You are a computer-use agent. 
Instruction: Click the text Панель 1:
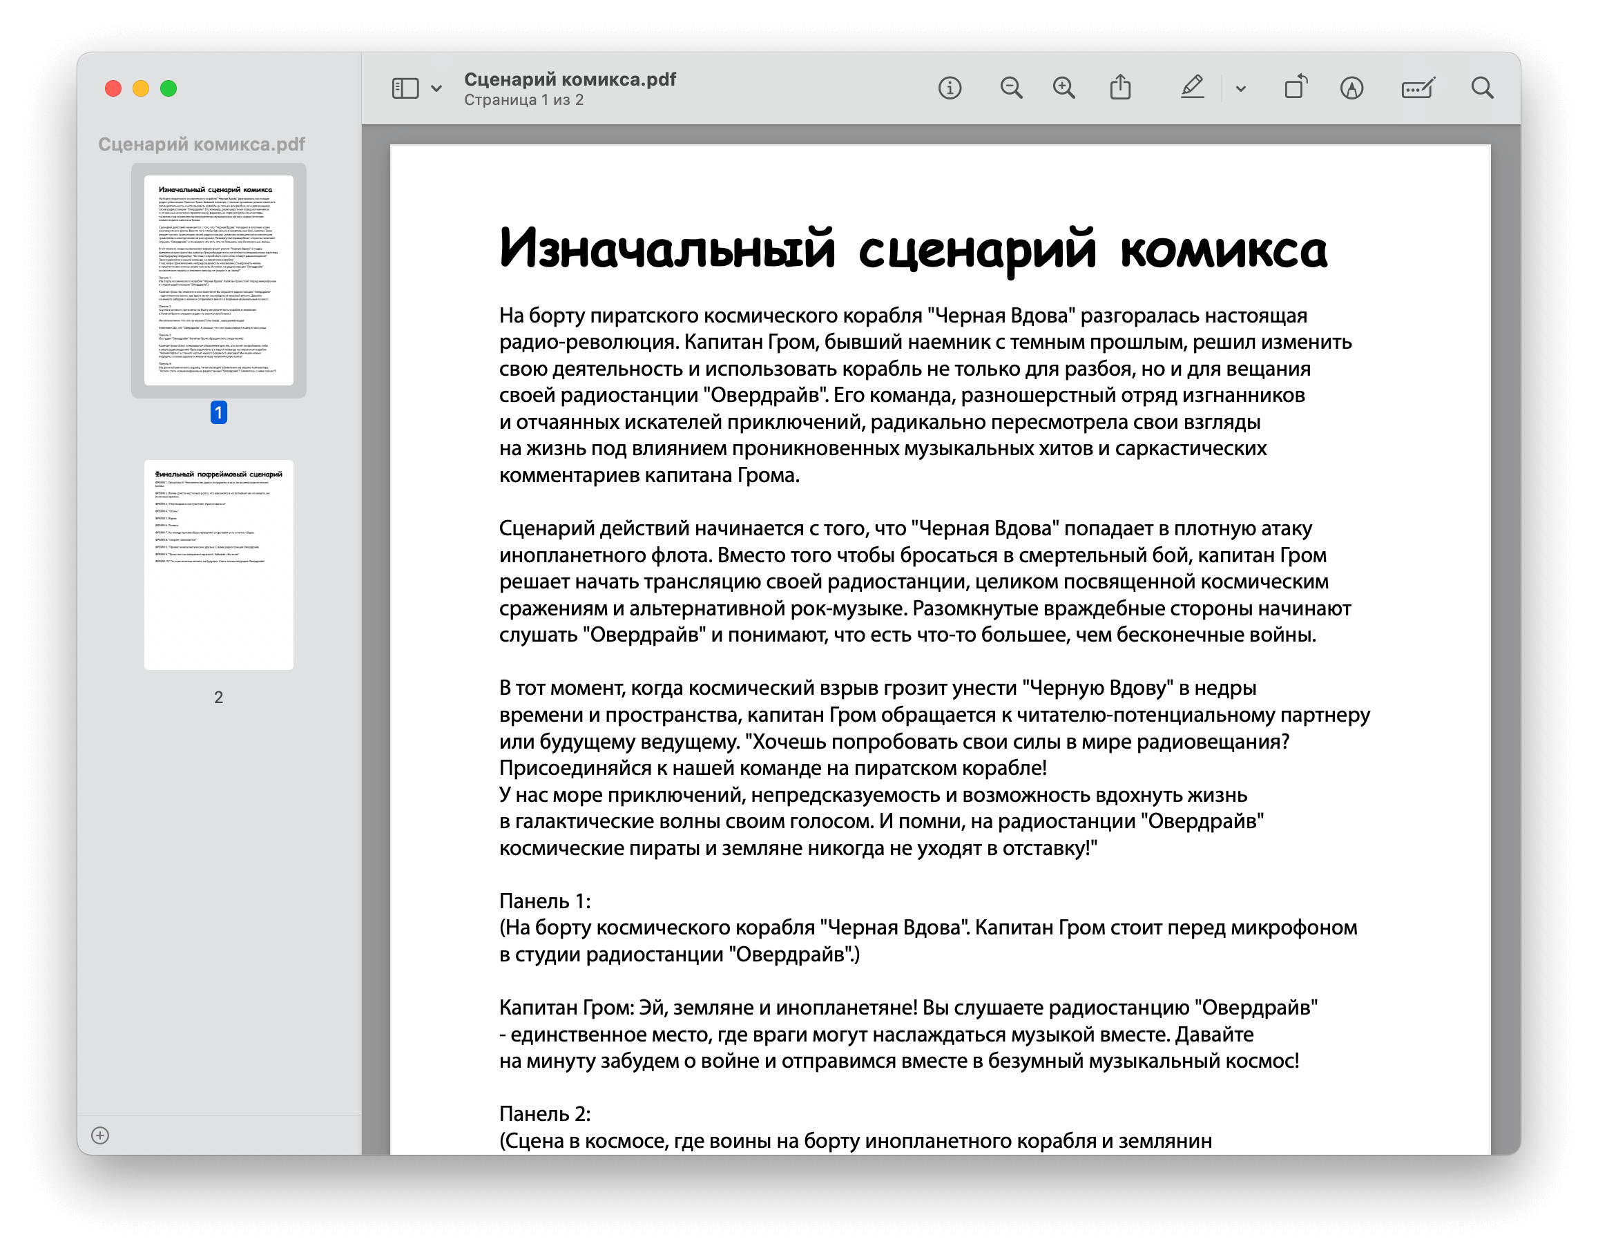pos(544,901)
